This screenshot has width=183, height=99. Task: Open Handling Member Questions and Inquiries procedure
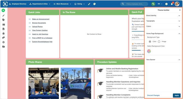(x=123, y=82)
